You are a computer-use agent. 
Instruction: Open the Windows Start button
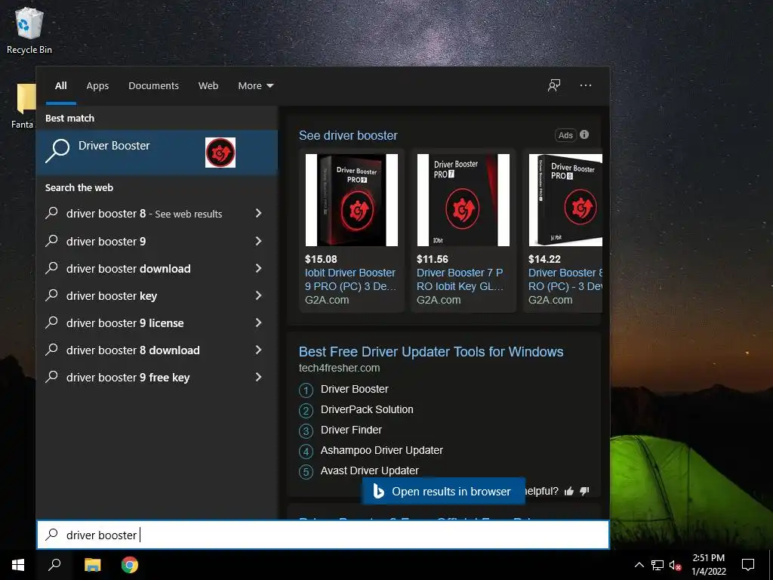point(18,565)
